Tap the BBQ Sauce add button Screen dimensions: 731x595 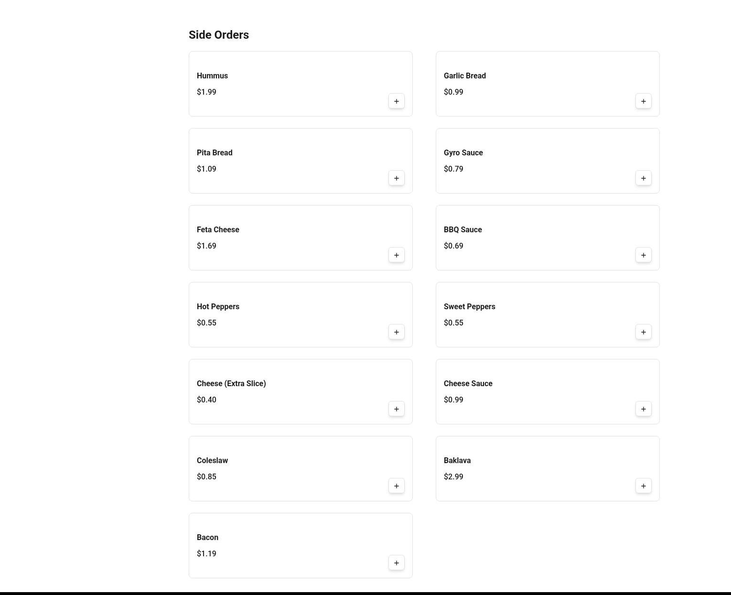point(643,255)
